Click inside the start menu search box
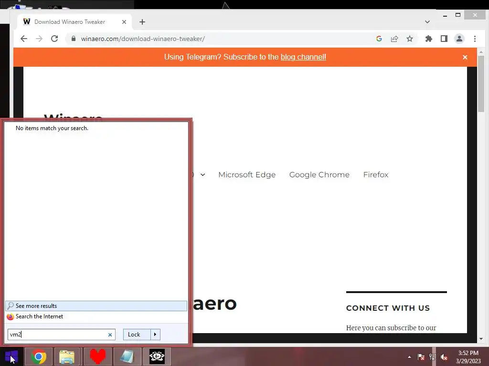Screen dimensions: 489x366 pos(62,335)
